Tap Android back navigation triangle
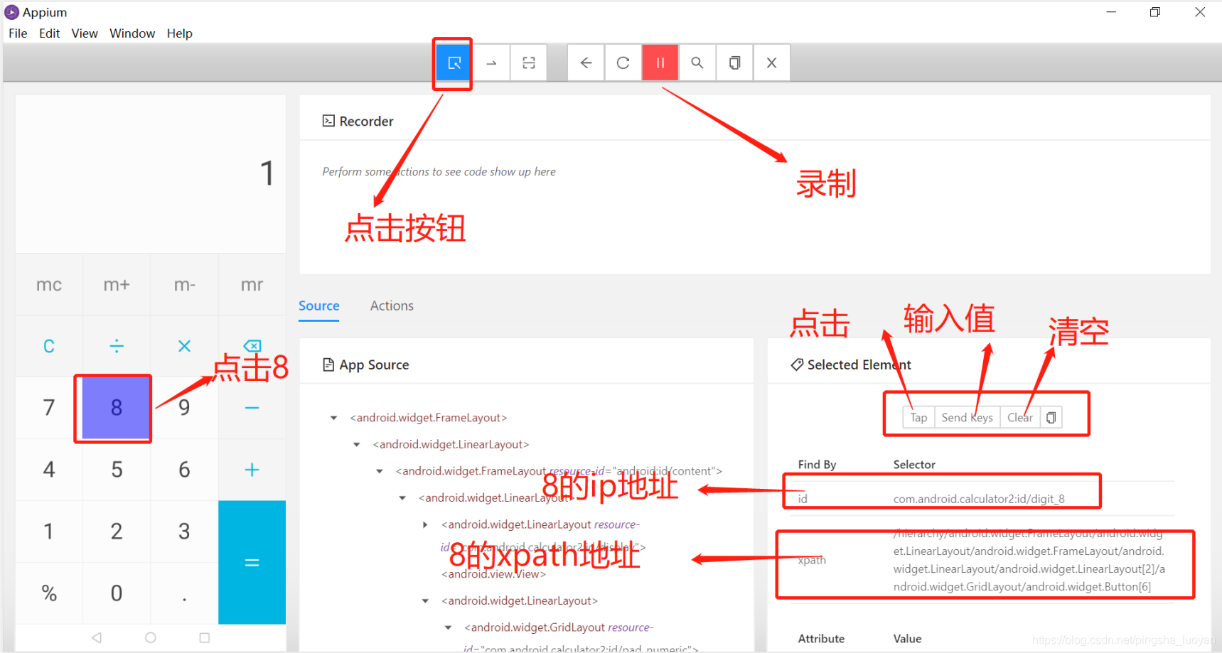1222x653 pixels. click(97, 637)
